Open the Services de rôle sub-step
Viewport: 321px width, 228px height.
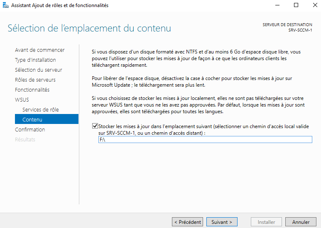[x=41, y=110]
